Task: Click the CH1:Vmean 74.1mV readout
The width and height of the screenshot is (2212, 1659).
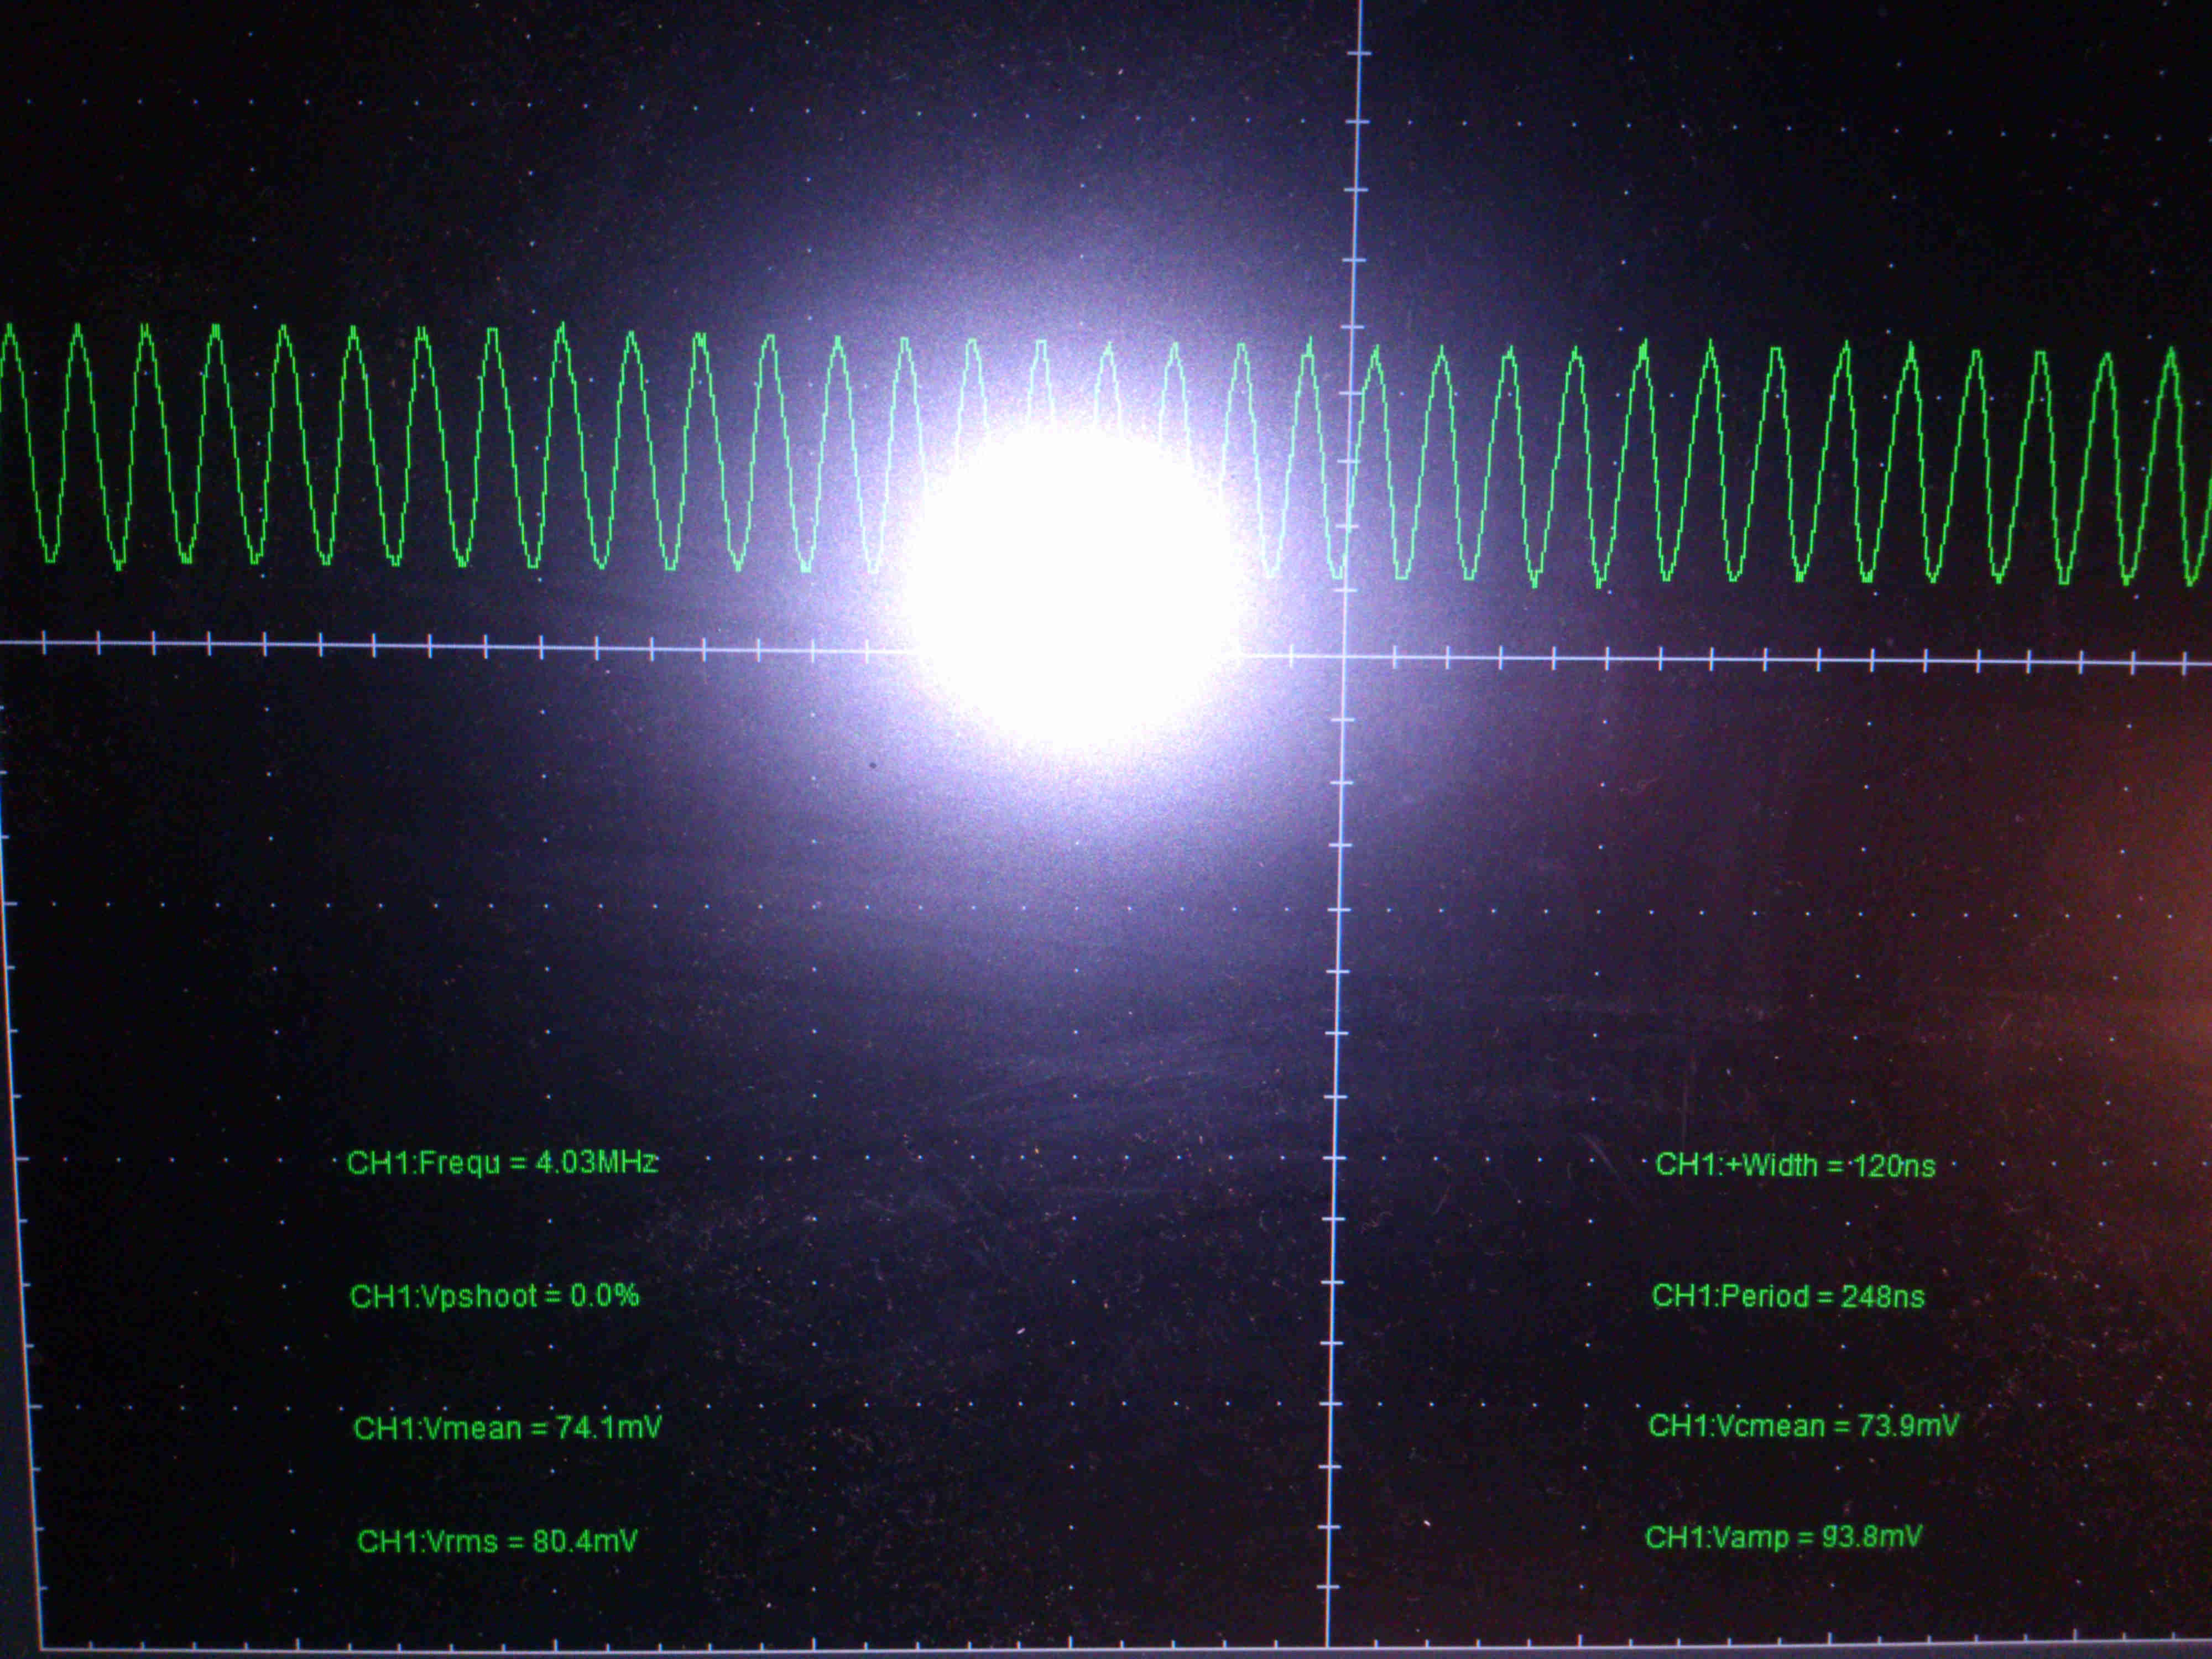Action: tap(507, 1427)
